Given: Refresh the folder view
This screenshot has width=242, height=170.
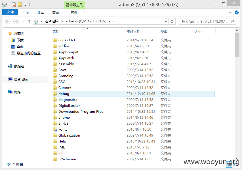Looking at the screenshot, I should 172,22.
